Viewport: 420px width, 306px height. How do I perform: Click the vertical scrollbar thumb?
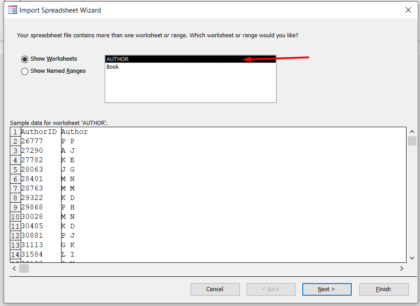412,141
